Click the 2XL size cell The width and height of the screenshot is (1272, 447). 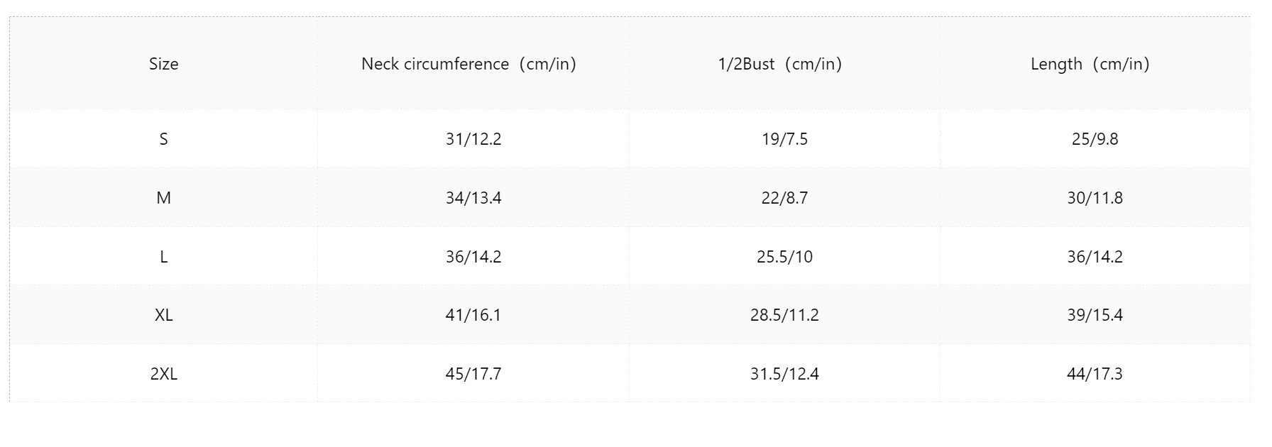[x=163, y=374]
